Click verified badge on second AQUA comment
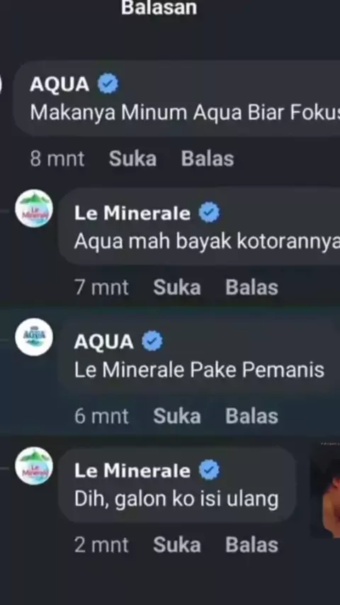This screenshot has width=340, height=605. [x=152, y=341]
